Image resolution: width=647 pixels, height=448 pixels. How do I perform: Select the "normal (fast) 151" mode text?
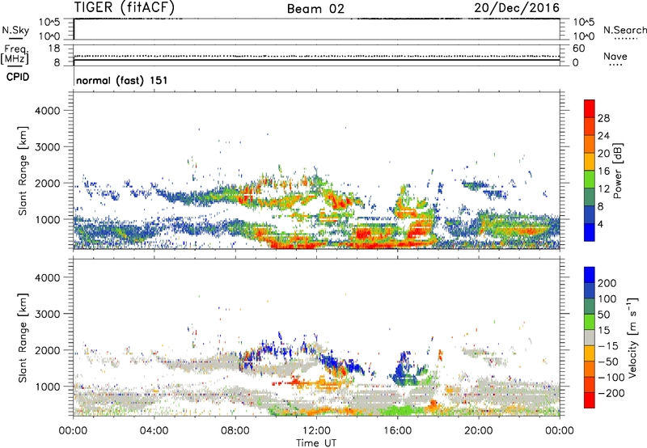tap(122, 80)
